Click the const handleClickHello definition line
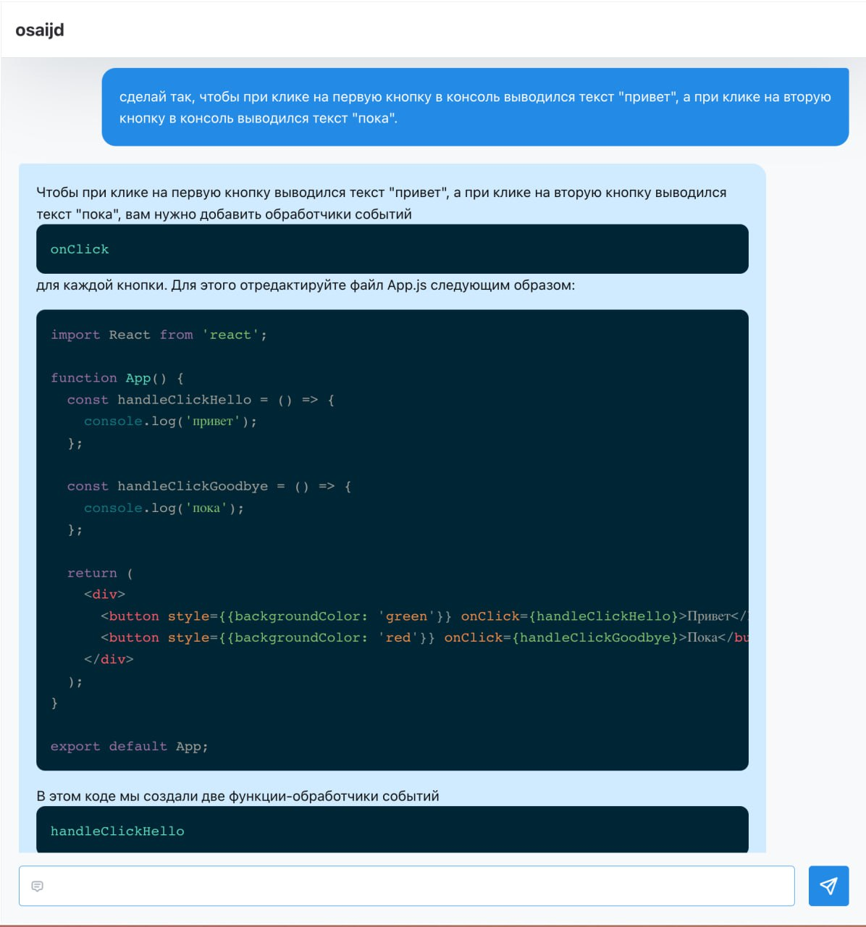The image size is (866, 927). (x=201, y=400)
